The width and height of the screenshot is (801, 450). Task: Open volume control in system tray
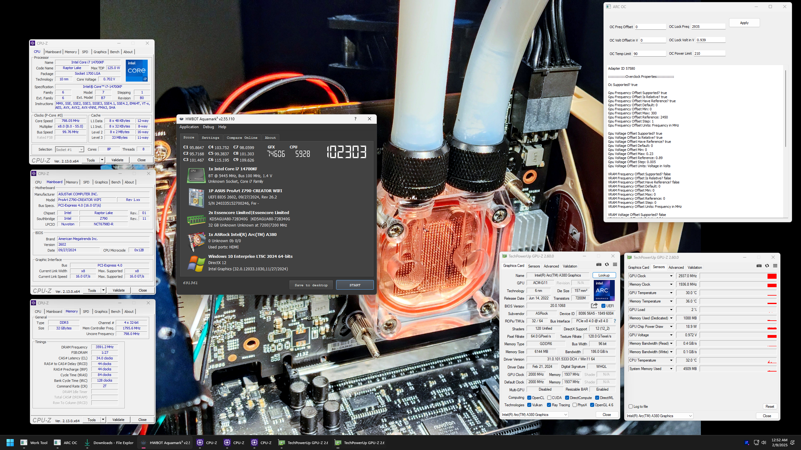pyautogui.click(x=764, y=442)
